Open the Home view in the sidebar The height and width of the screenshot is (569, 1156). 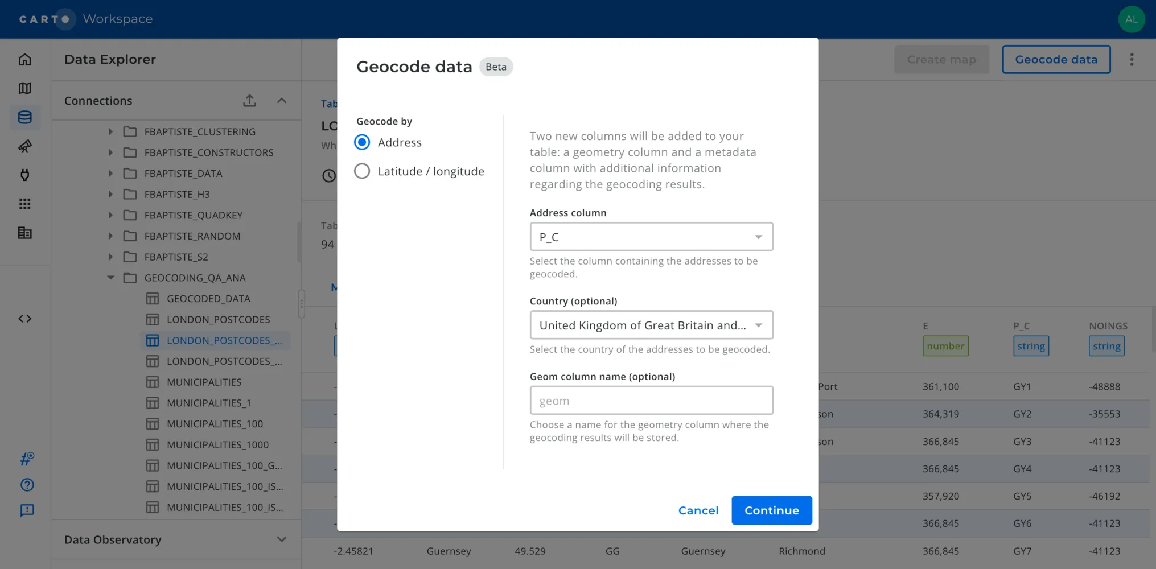tap(25, 59)
